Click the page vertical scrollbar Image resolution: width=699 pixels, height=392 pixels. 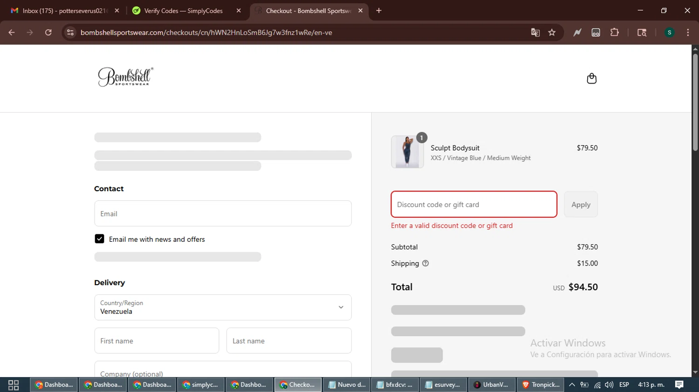coord(695,103)
